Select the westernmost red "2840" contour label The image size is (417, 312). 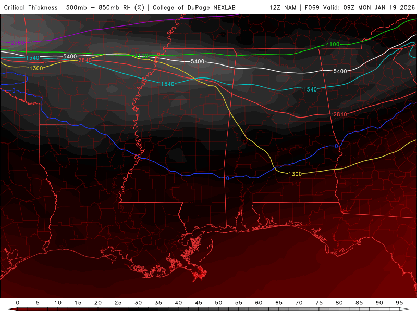85,60
